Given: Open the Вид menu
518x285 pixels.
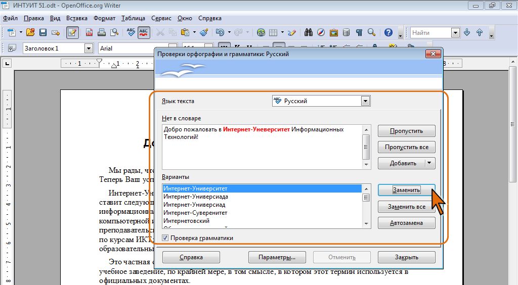Looking at the screenshot, I should coord(55,18).
